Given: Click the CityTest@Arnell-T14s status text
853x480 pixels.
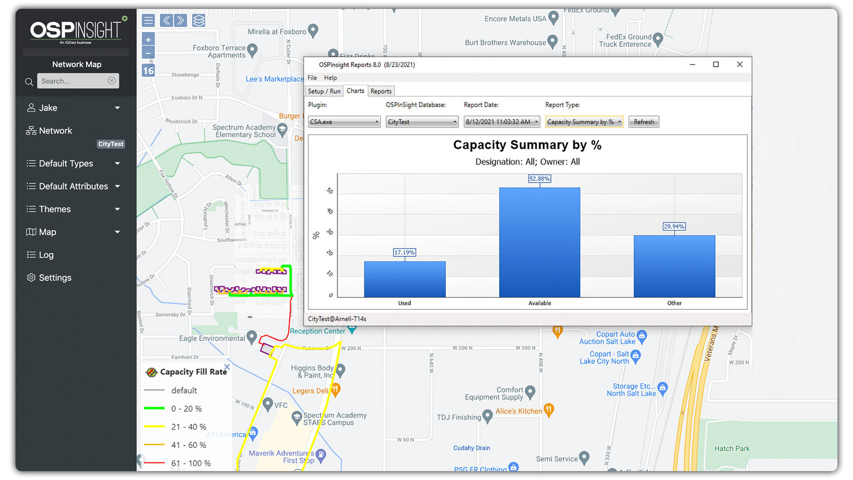Looking at the screenshot, I should 337,319.
